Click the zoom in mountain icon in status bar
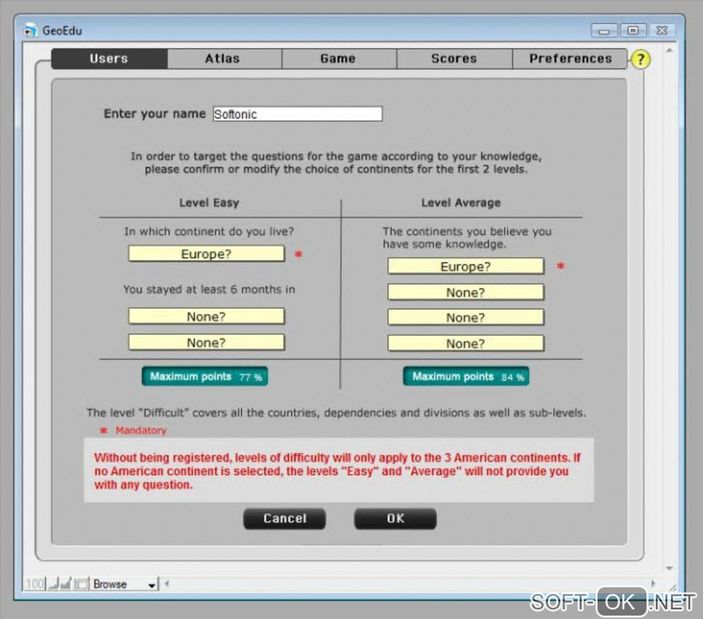 pos(66,584)
